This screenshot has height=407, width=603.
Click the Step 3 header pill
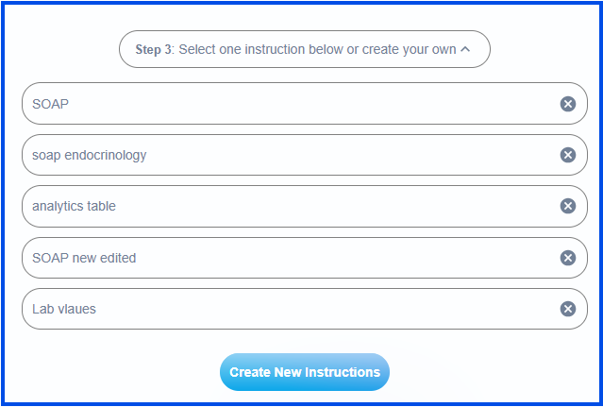pyautogui.click(x=304, y=49)
